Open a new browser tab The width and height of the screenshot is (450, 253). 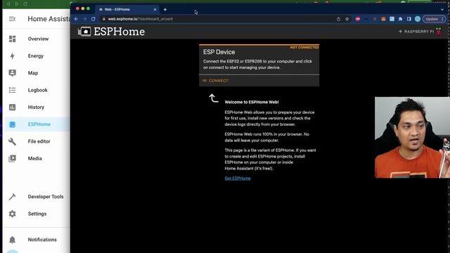[x=165, y=9]
